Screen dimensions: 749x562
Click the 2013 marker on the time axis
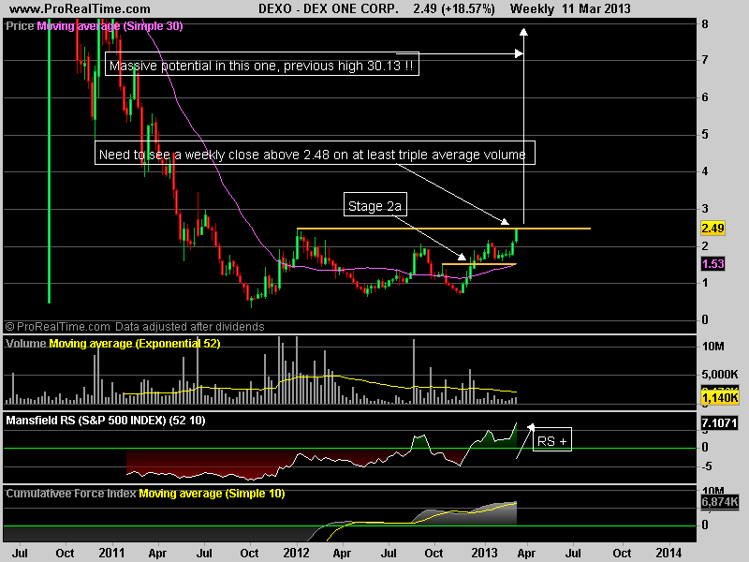pos(484,553)
